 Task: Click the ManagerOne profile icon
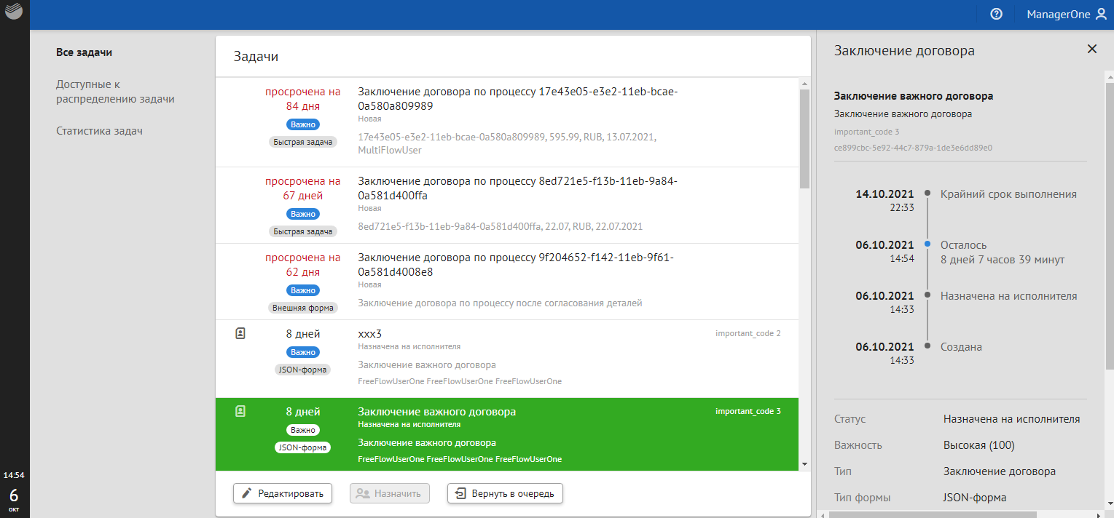(1100, 14)
